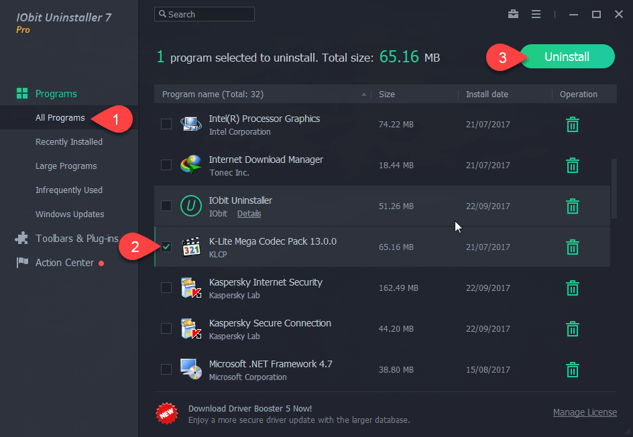Show Large Programs list
This screenshot has height=437, width=633.
(x=66, y=166)
